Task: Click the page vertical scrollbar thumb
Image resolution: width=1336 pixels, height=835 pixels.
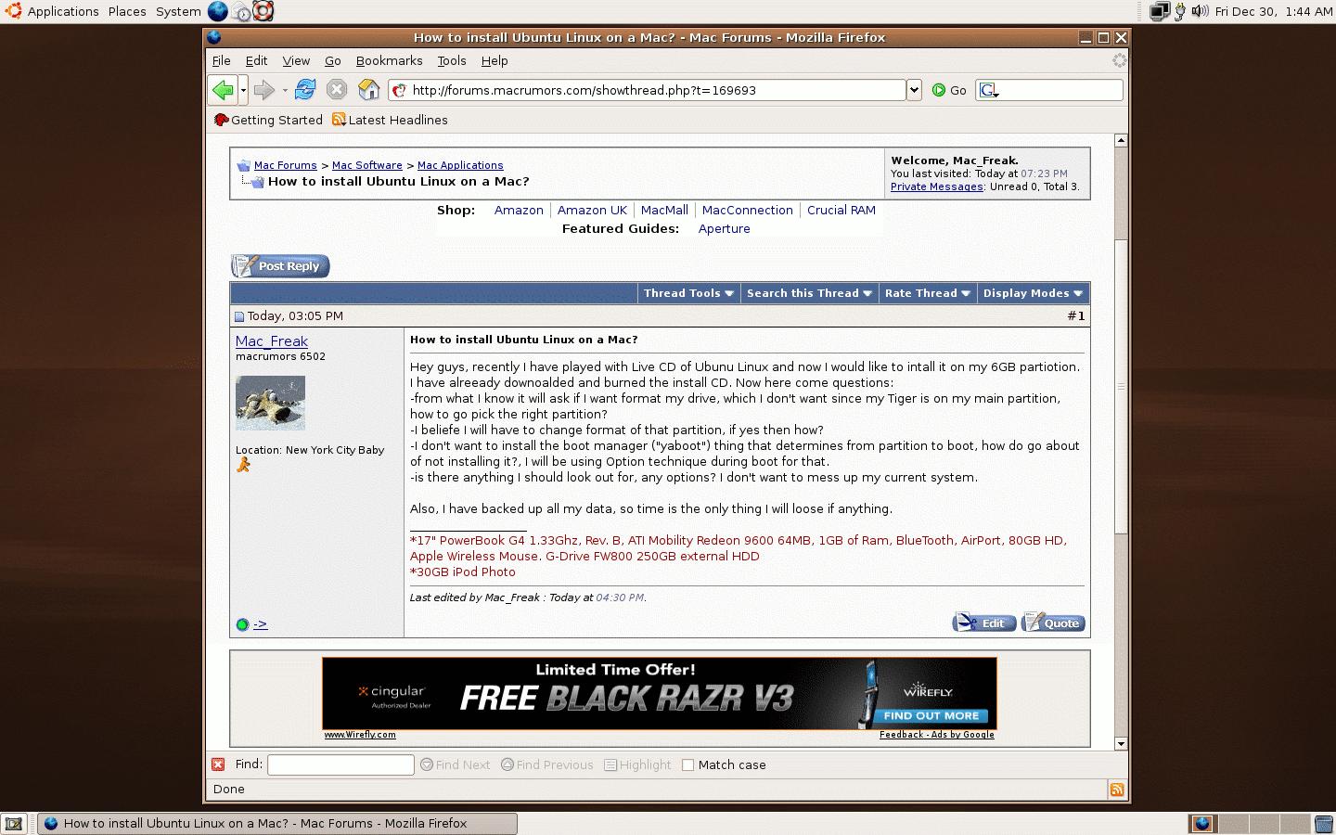Action: tap(1121, 386)
